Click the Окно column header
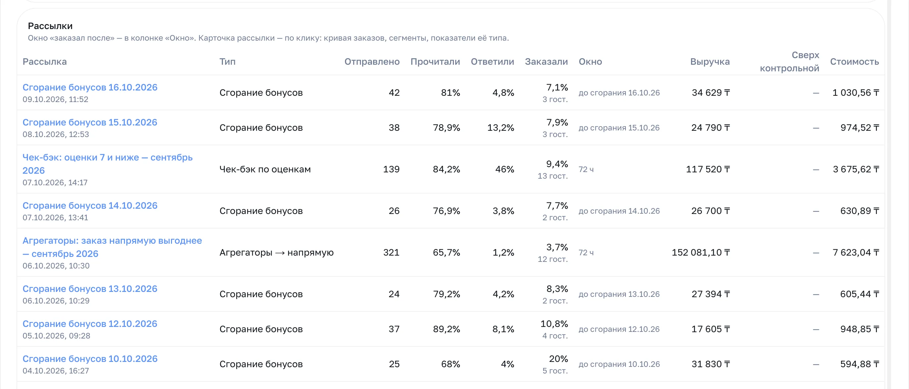The height and width of the screenshot is (389, 909). tap(590, 62)
